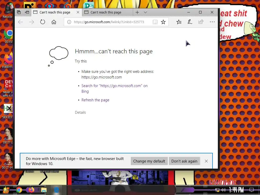Screen dimensions: 260x195
Task: Select Firefox desktop shortcut labeled FURRYFU
Action: [7, 60]
